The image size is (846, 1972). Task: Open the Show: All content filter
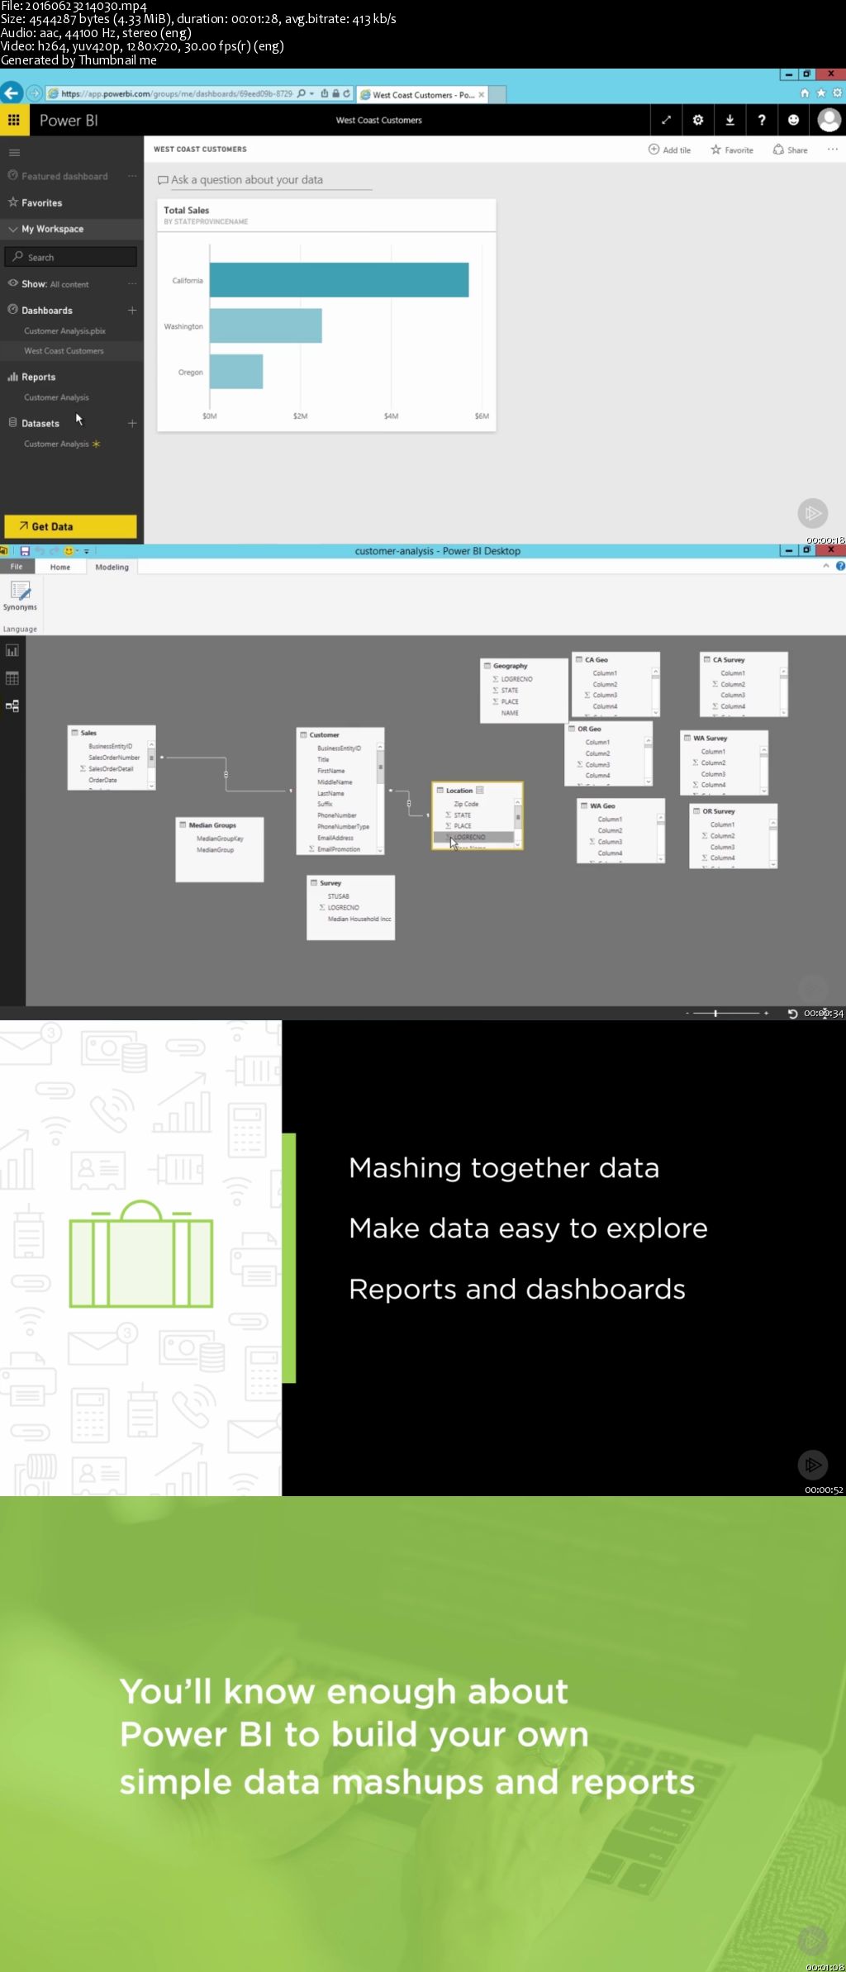click(55, 284)
